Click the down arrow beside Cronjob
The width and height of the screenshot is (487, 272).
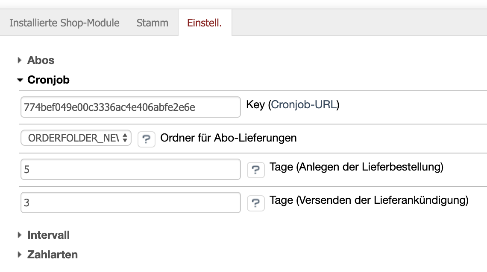pyautogui.click(x=20, y=80)
